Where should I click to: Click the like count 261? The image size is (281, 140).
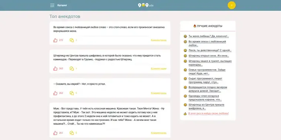(x=61, y=133)
